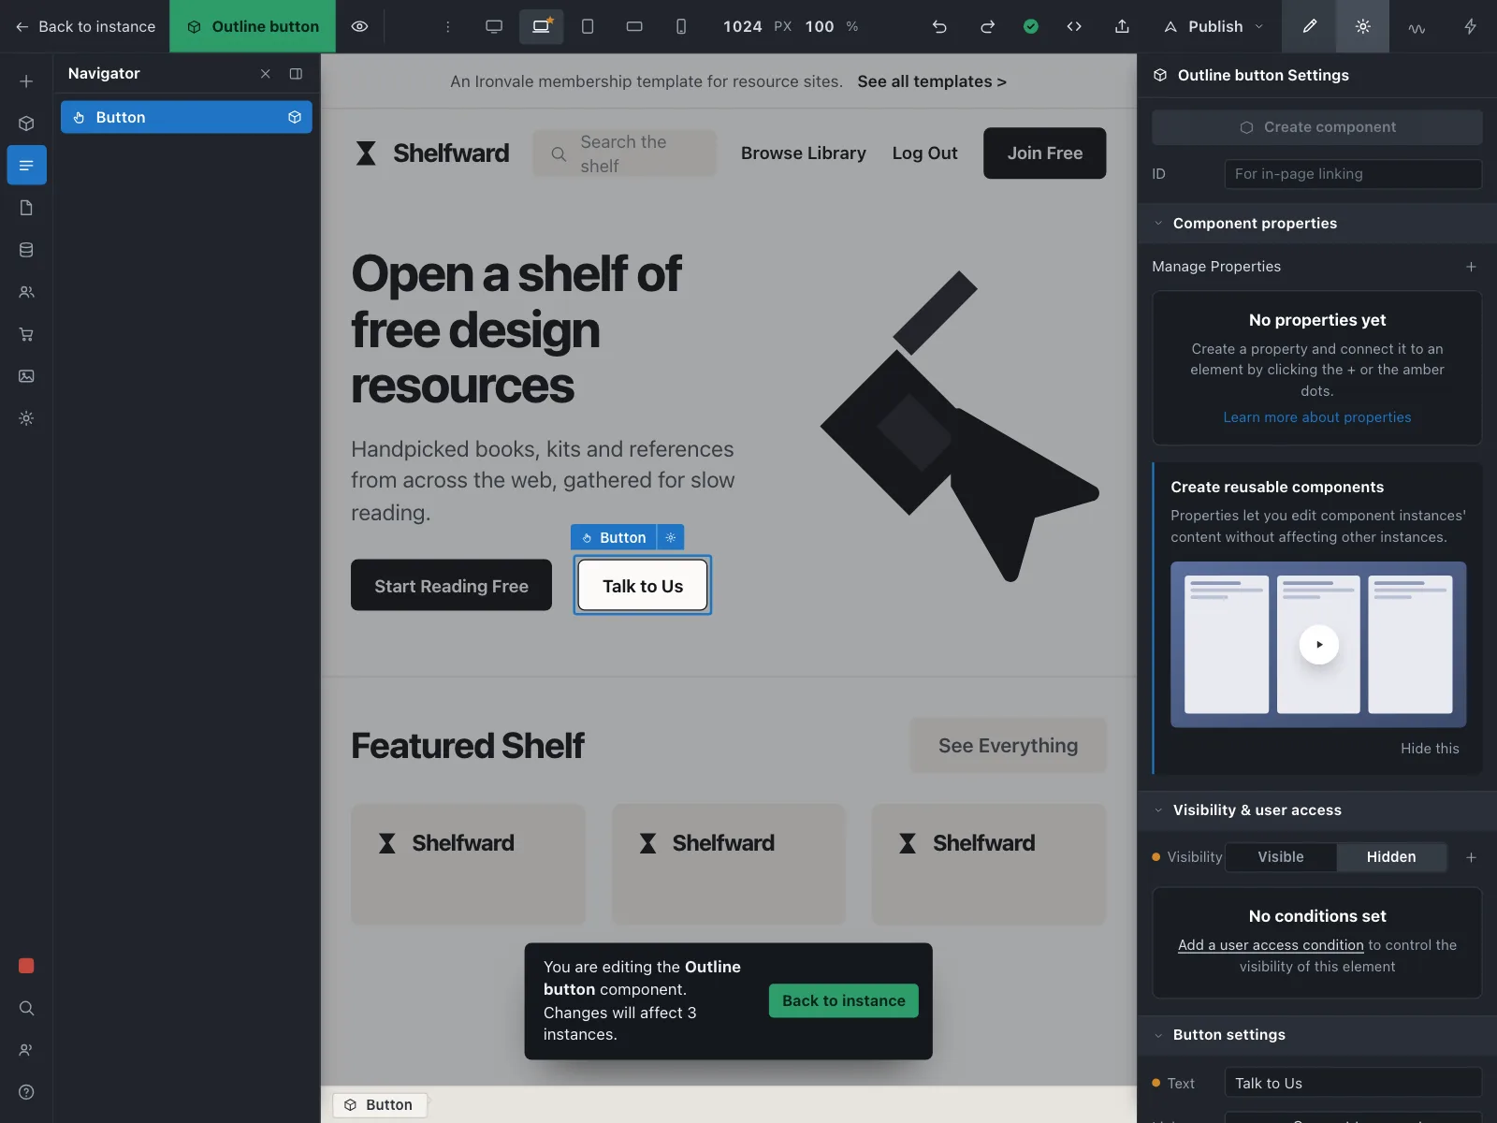
Task: Add a property next to Manage Properties
Action: 1471,267
